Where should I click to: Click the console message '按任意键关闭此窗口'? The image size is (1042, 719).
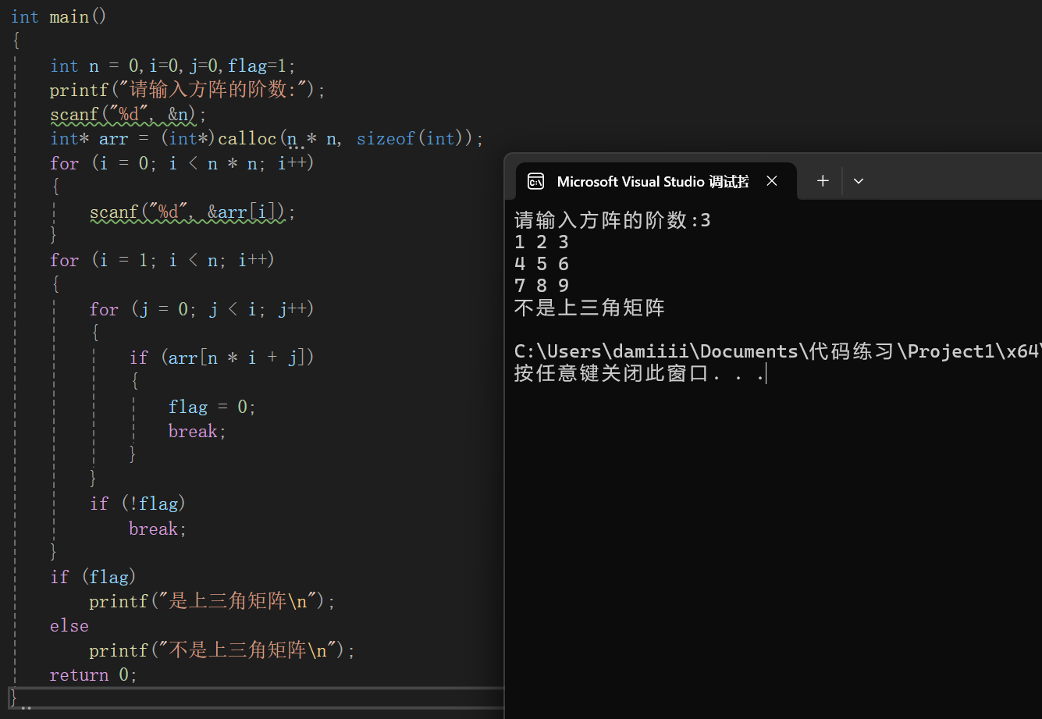point(611,373)
